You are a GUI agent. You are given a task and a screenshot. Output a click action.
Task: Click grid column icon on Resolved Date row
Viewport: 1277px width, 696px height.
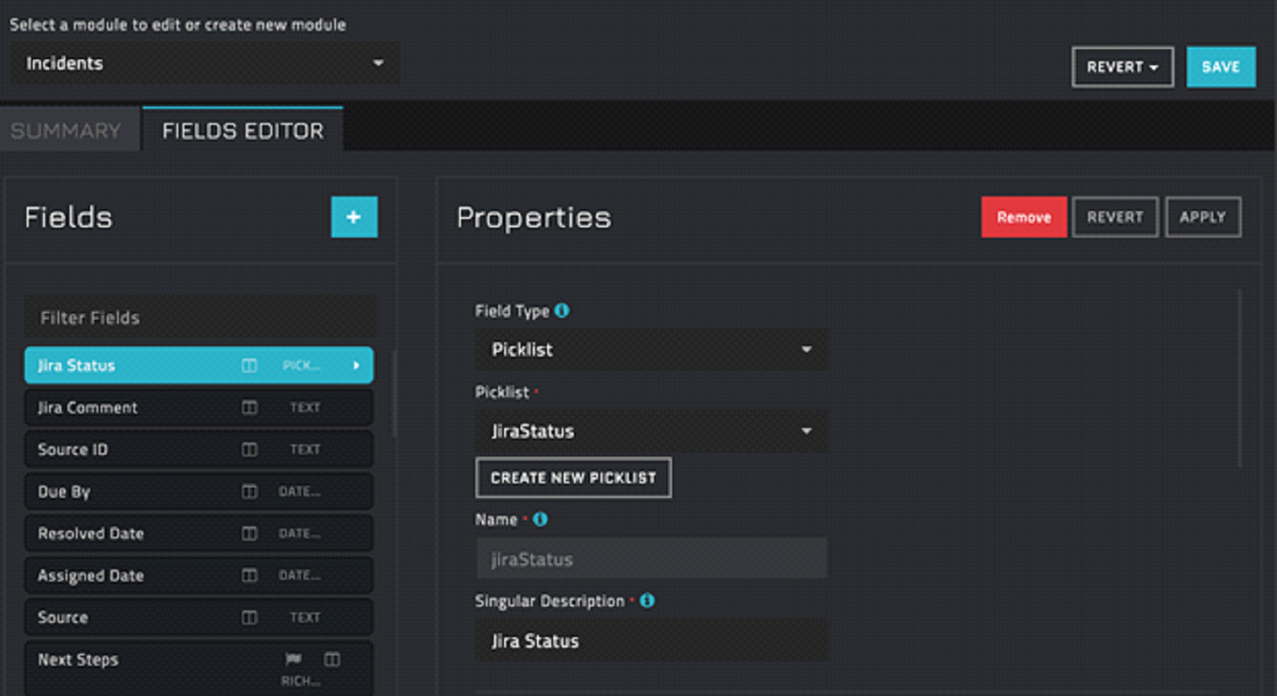coord(249,534)
